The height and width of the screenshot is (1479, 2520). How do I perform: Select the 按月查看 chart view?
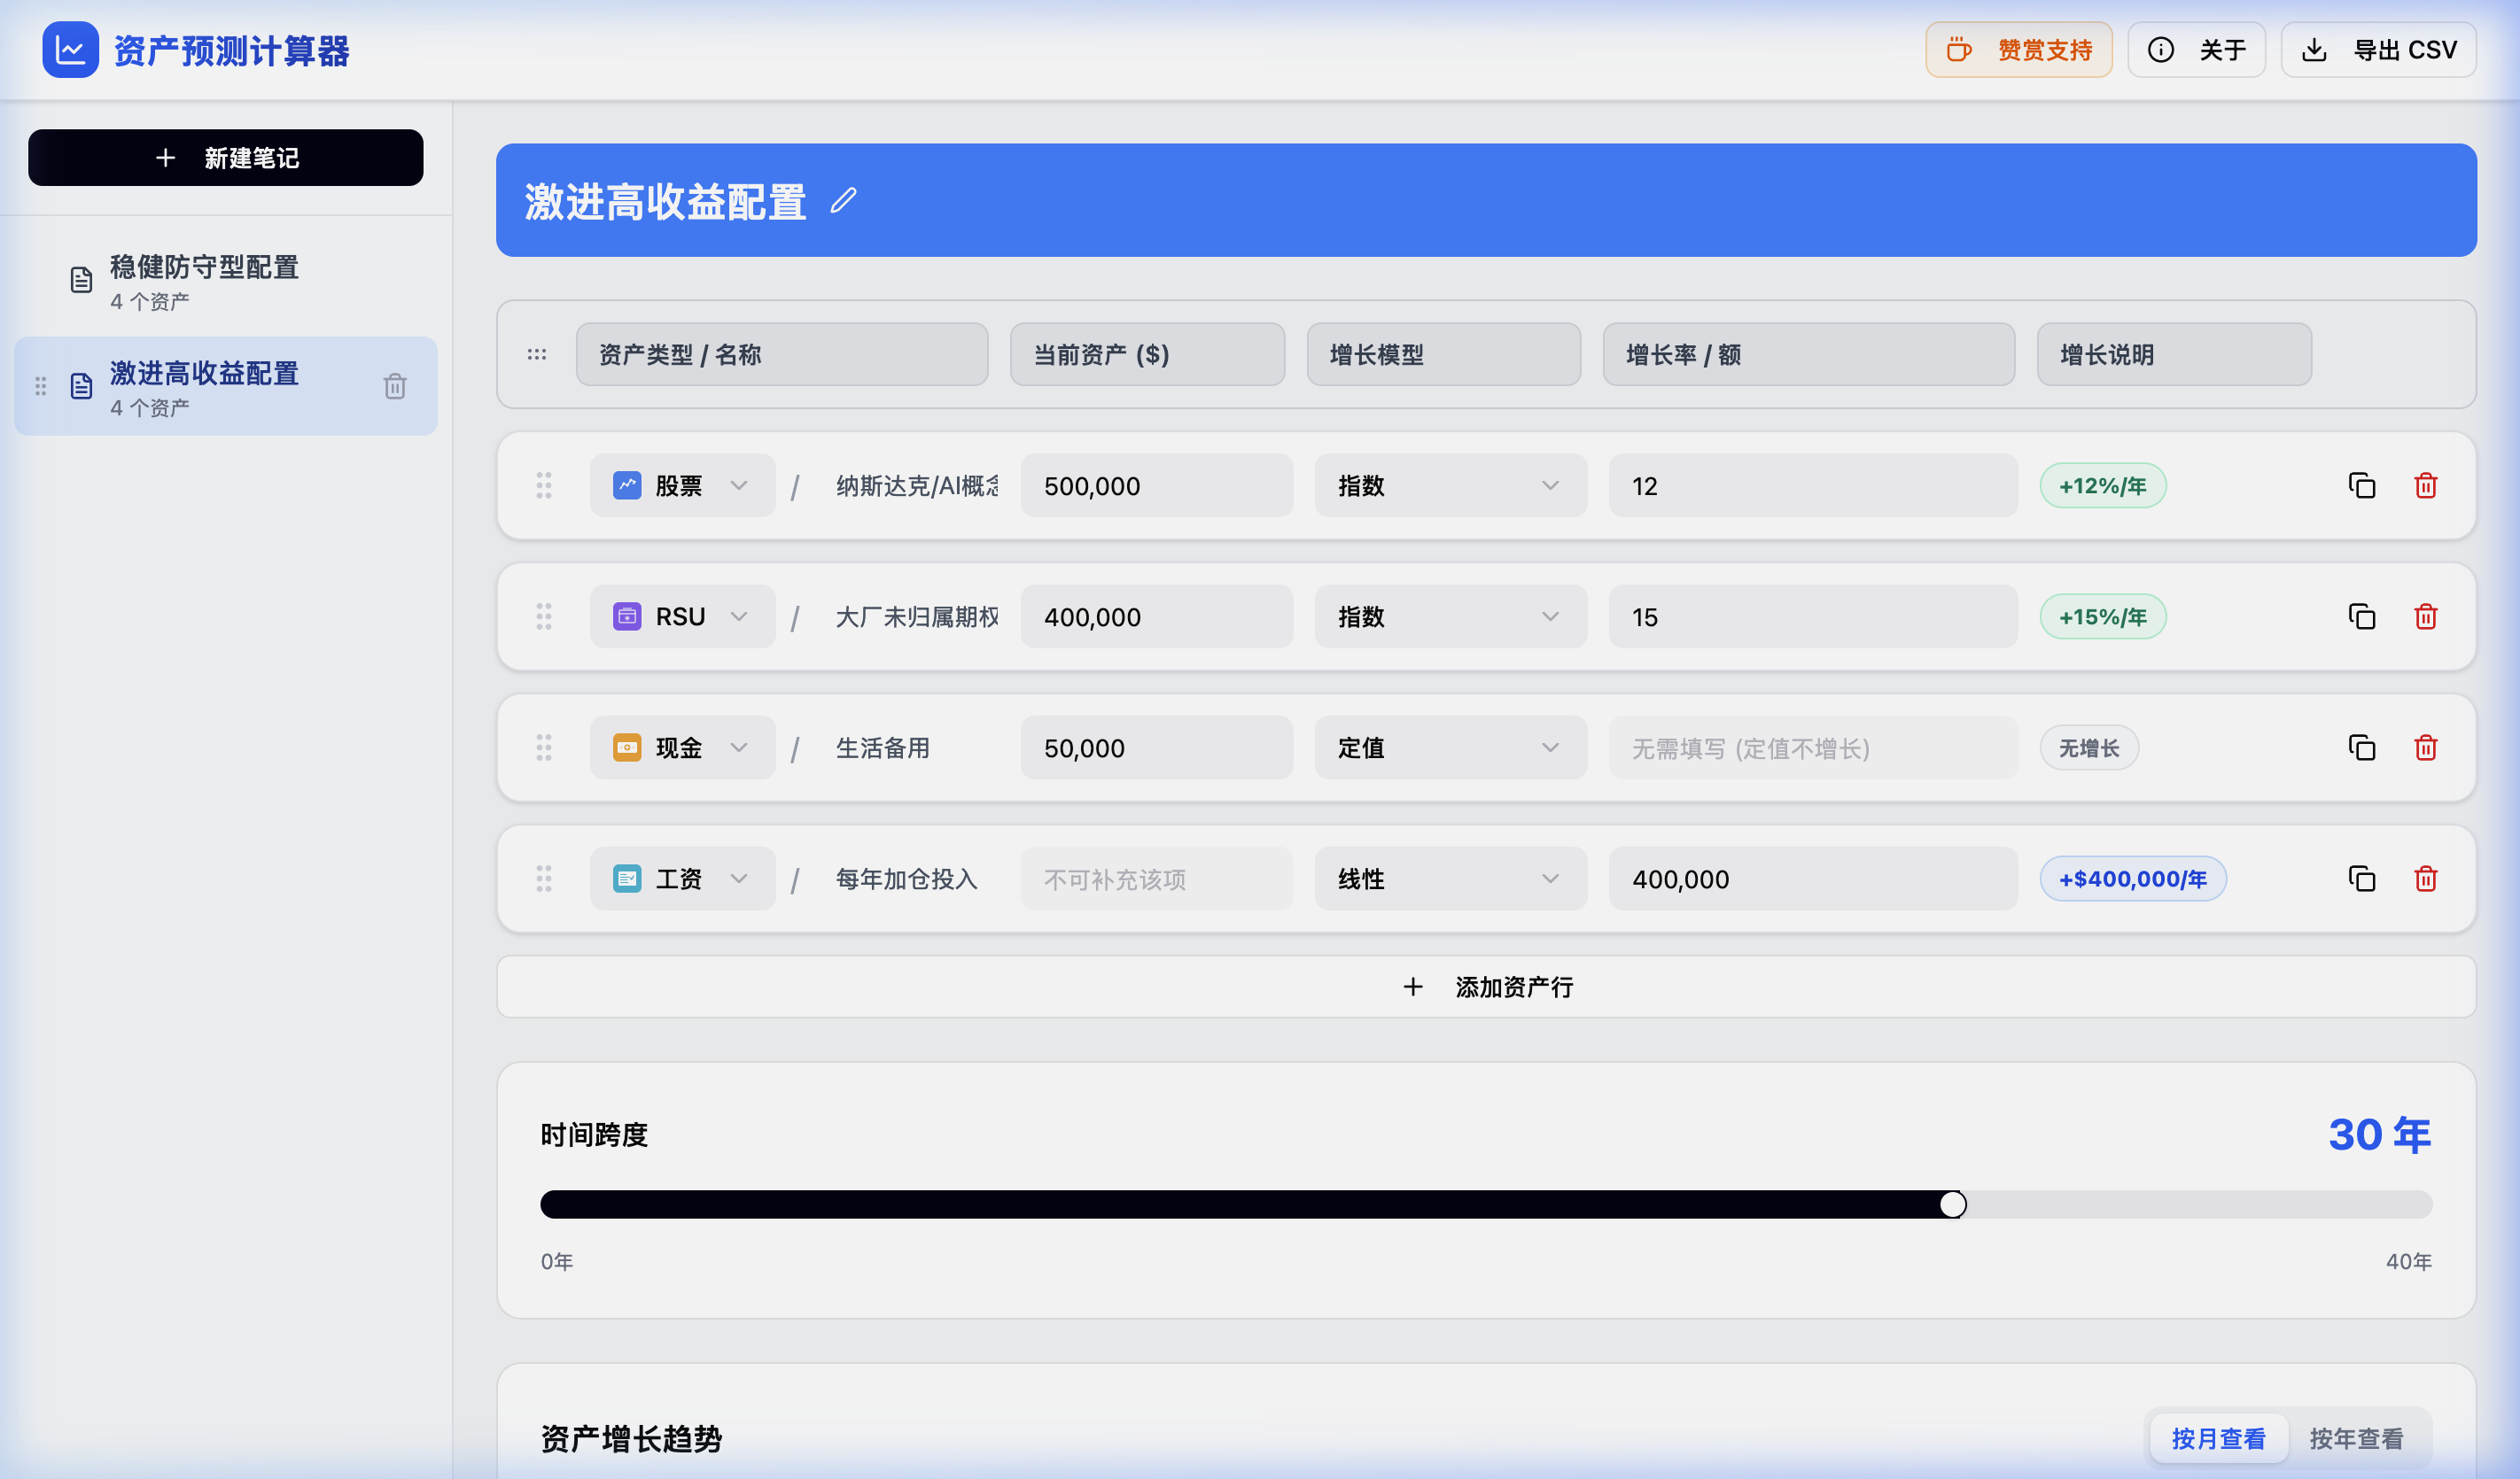click(x=2218, y=1438)
